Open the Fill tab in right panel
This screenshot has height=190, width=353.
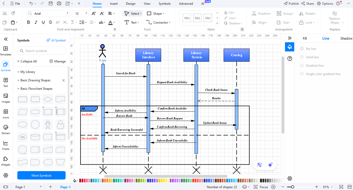(x=305, y=38)
